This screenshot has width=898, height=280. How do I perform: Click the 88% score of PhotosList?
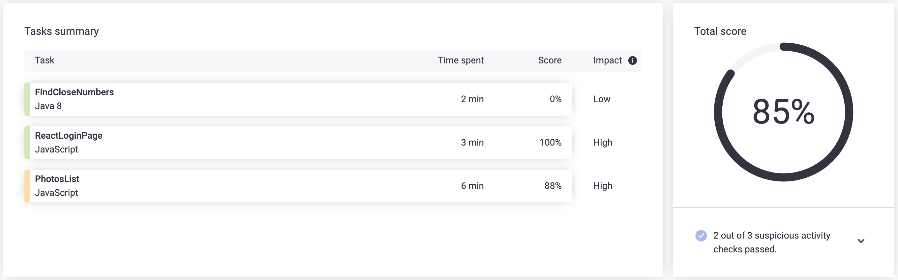(x=553, y=186)
